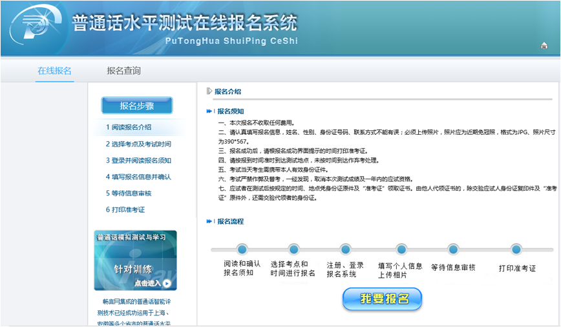Image resolution: width=561 pixels, height=327 pixels.
Task: Open the 报名查询 tab
Action: 123,71
